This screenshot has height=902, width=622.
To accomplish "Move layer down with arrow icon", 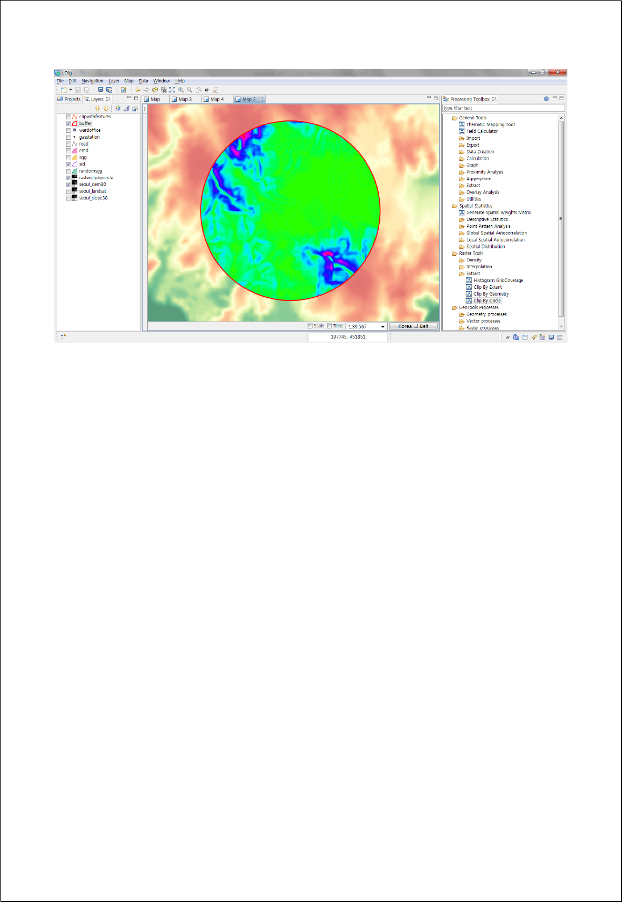I will click(x=106, y=108).
